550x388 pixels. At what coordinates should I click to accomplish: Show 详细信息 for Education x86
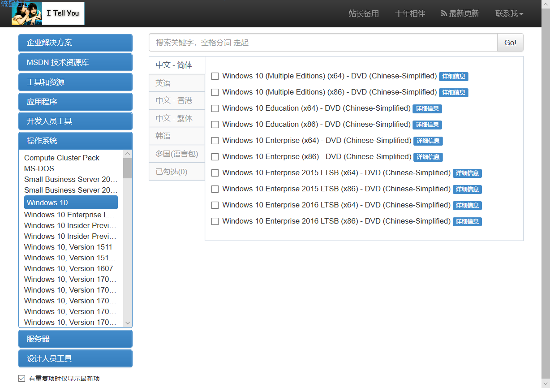427,125
